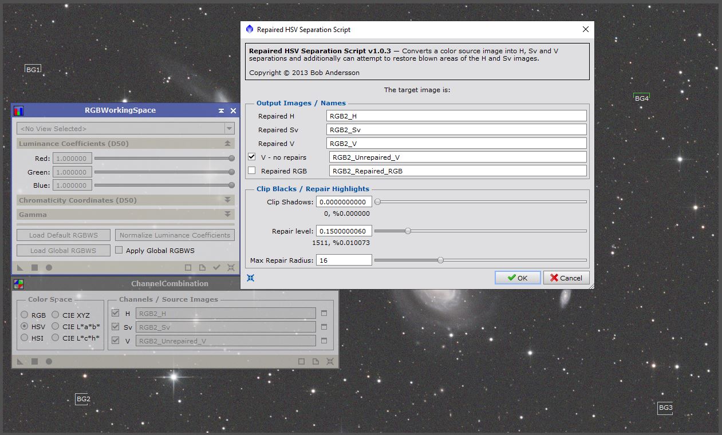Uncheck the 'V - no repairs' checkbox
Image resolution: width=722 pixels, height=435 pixels.
point(251,157)
